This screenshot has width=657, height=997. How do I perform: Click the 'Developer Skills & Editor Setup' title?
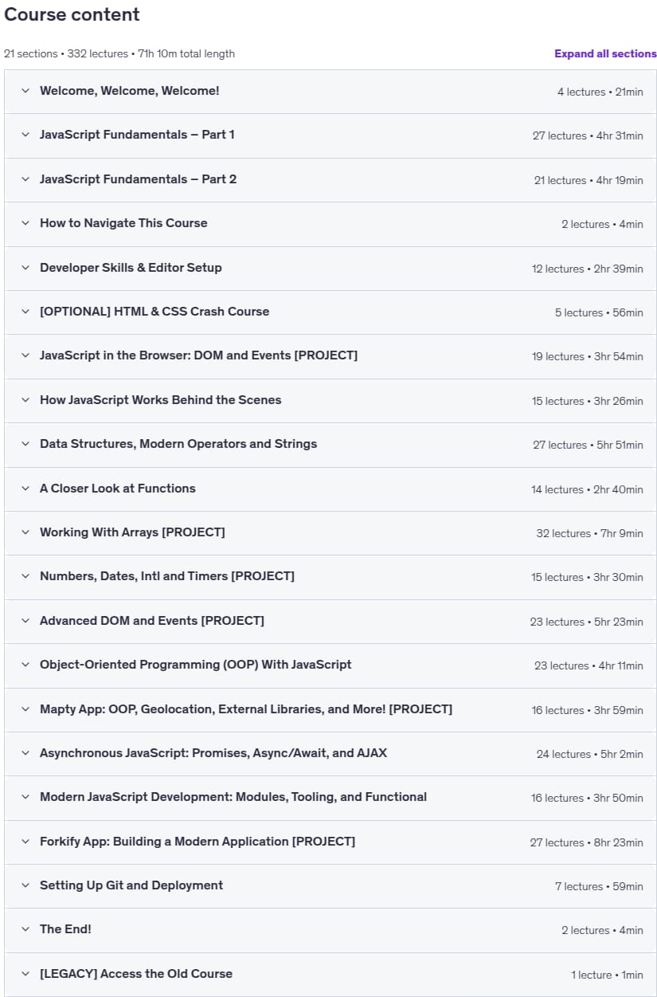131,268
